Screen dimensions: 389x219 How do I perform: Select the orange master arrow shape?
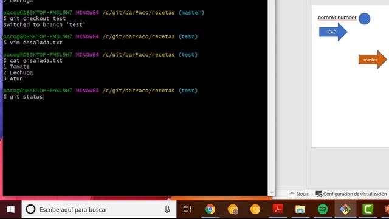pyautogui.click(x=373, y=60)
